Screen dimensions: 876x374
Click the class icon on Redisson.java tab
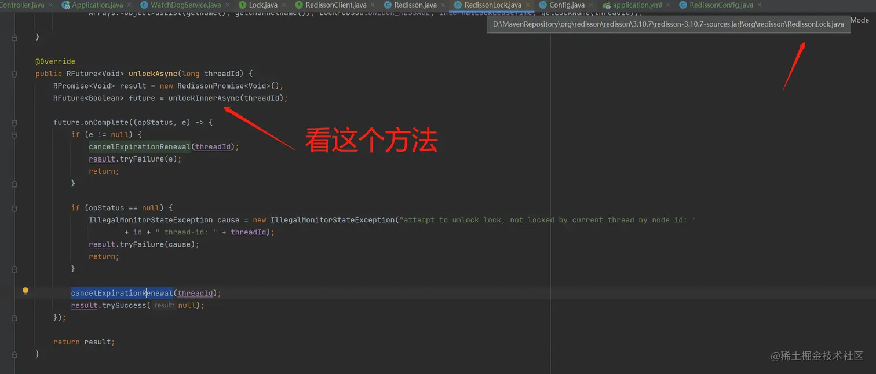387,5
